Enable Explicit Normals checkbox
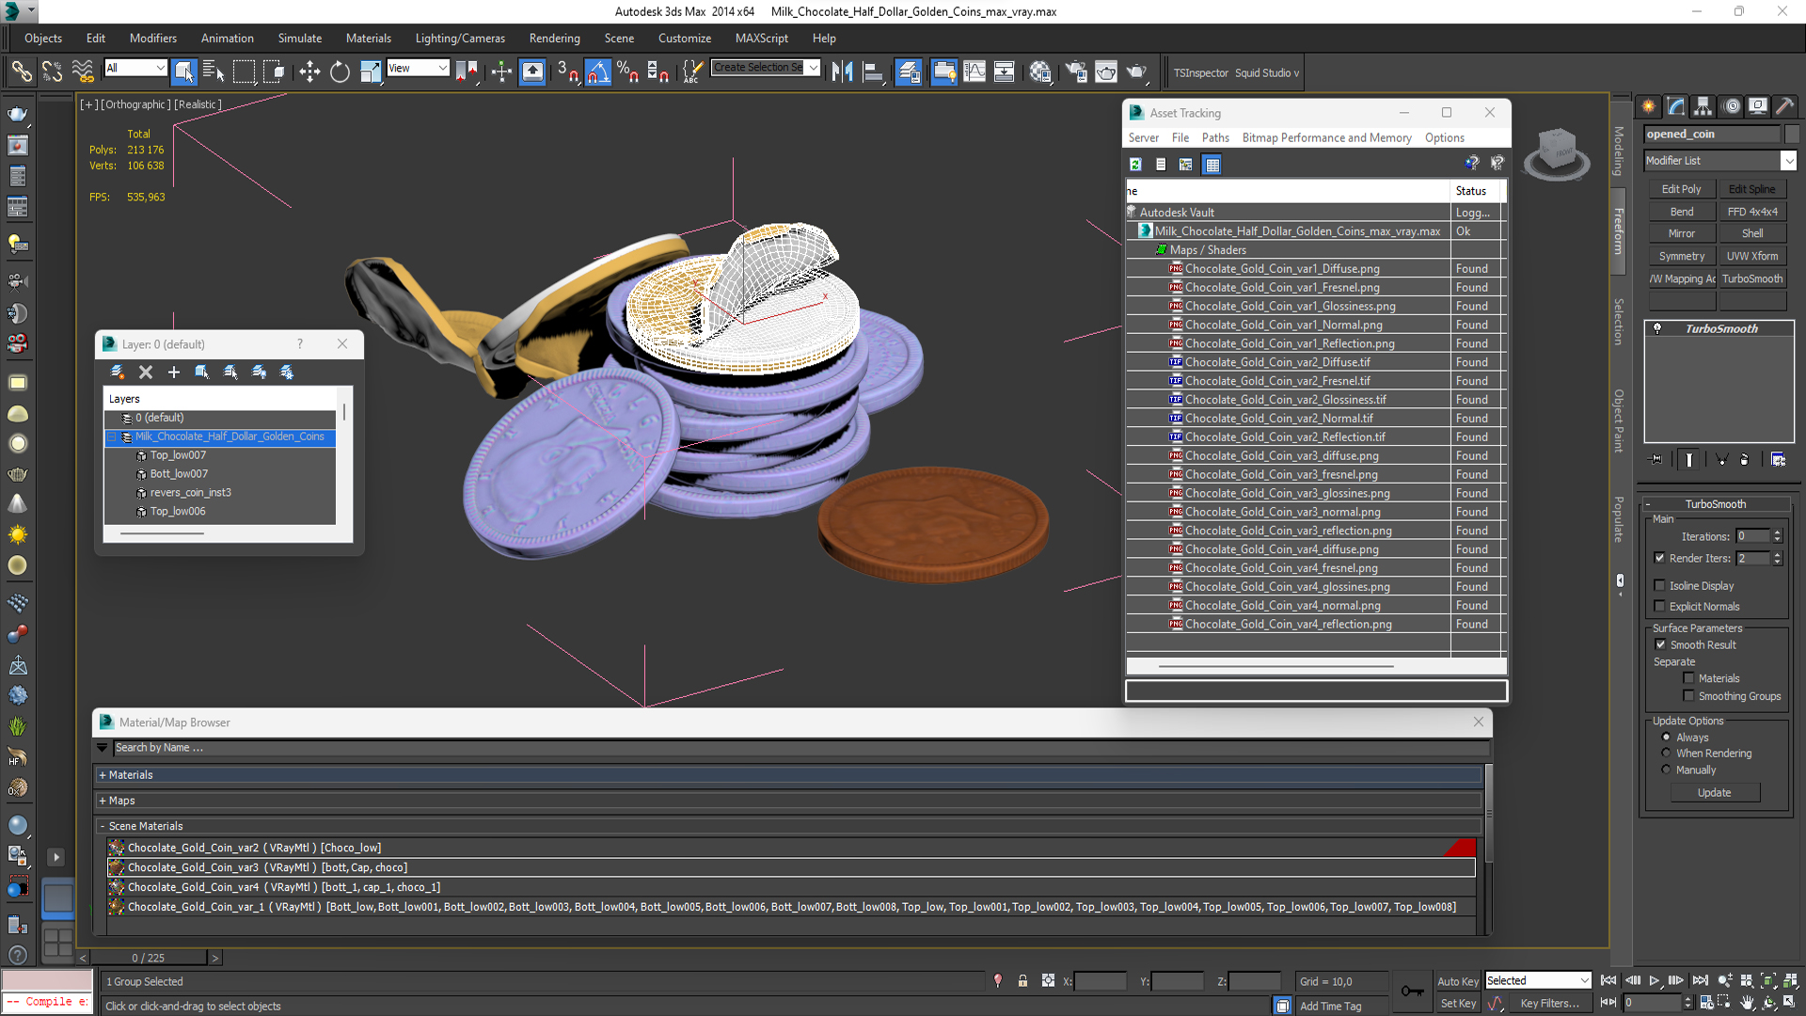1806x1016 pixels. 1660,606
